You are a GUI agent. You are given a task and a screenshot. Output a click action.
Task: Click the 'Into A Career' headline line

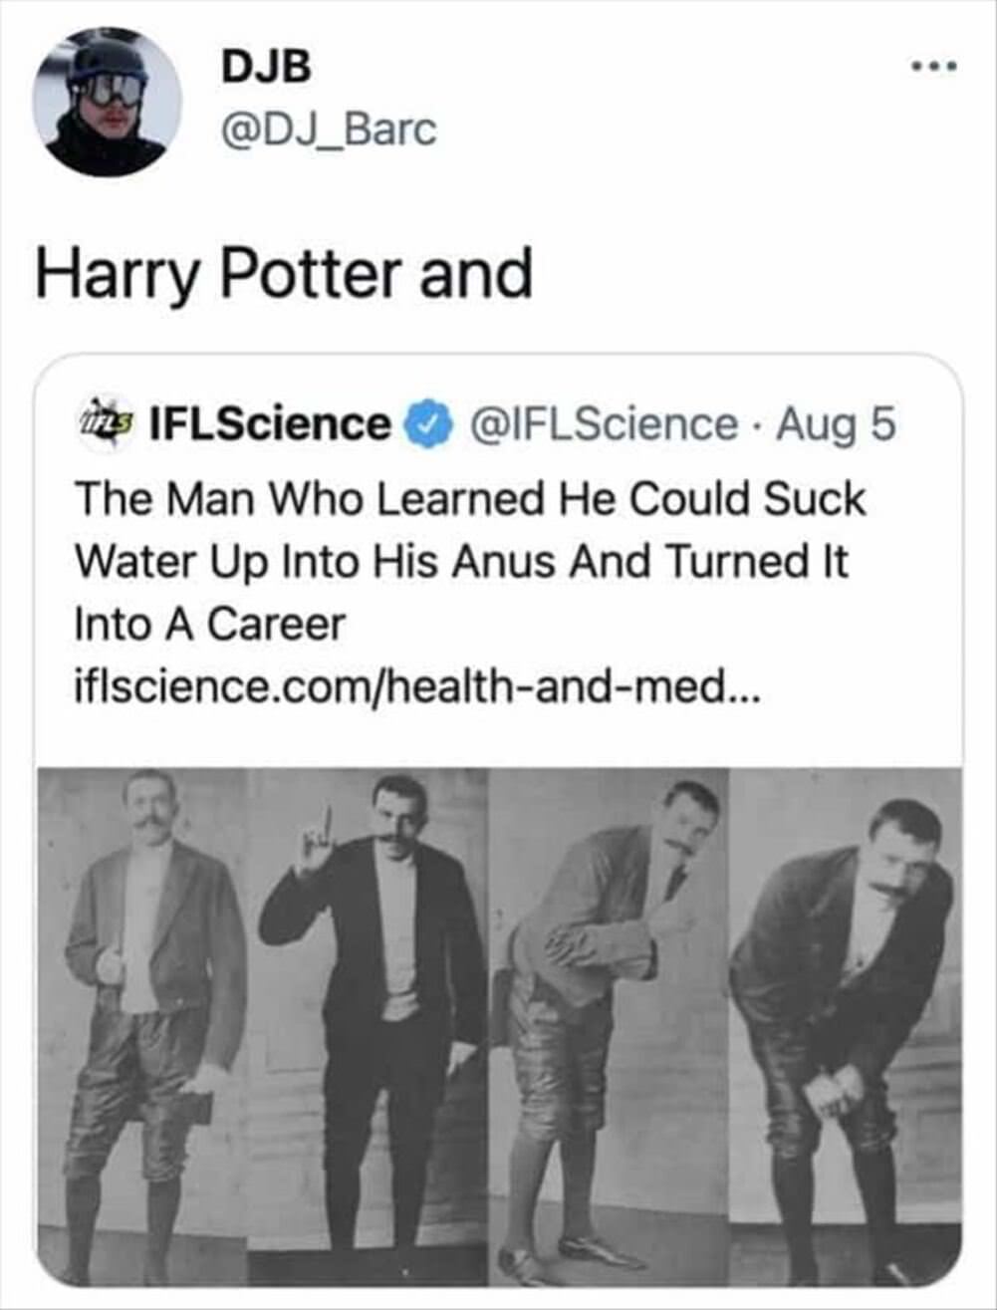click(210, 624)
